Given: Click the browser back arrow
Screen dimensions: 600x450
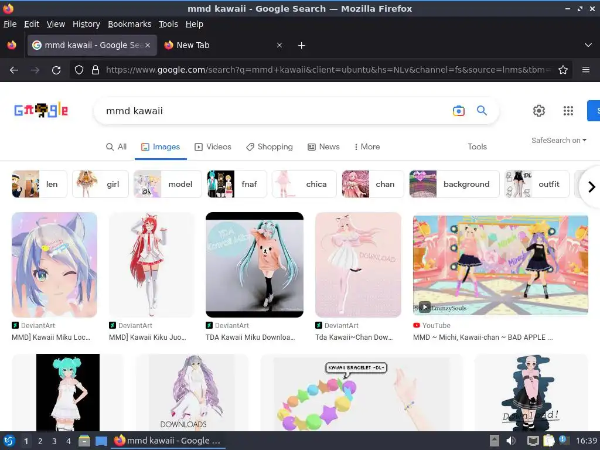Looking at the screenshot, I should pyautogui.click(x=14, y=70).
